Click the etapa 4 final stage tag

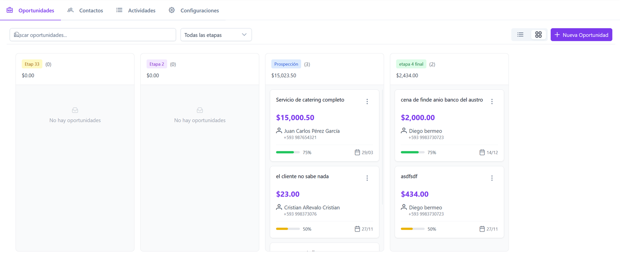411,64
